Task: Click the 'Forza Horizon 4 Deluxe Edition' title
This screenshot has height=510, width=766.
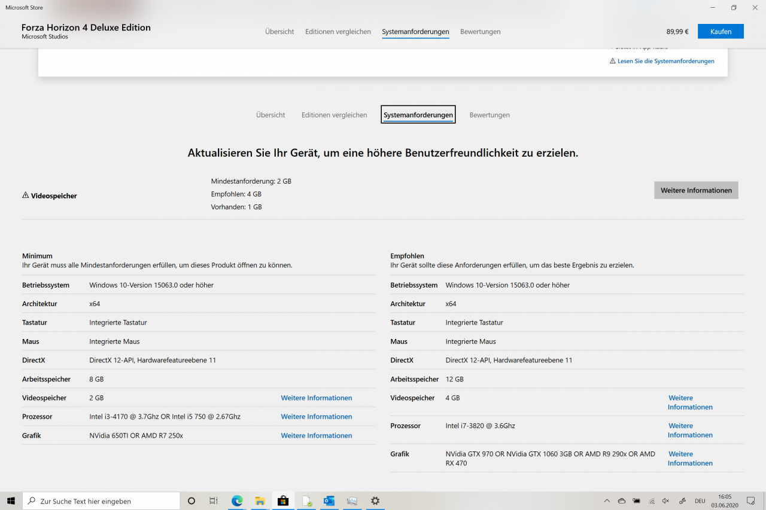Action: coord(86,28)
